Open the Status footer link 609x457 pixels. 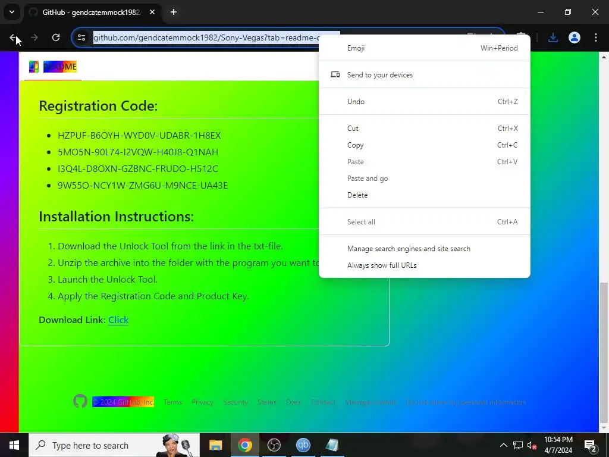267,402
